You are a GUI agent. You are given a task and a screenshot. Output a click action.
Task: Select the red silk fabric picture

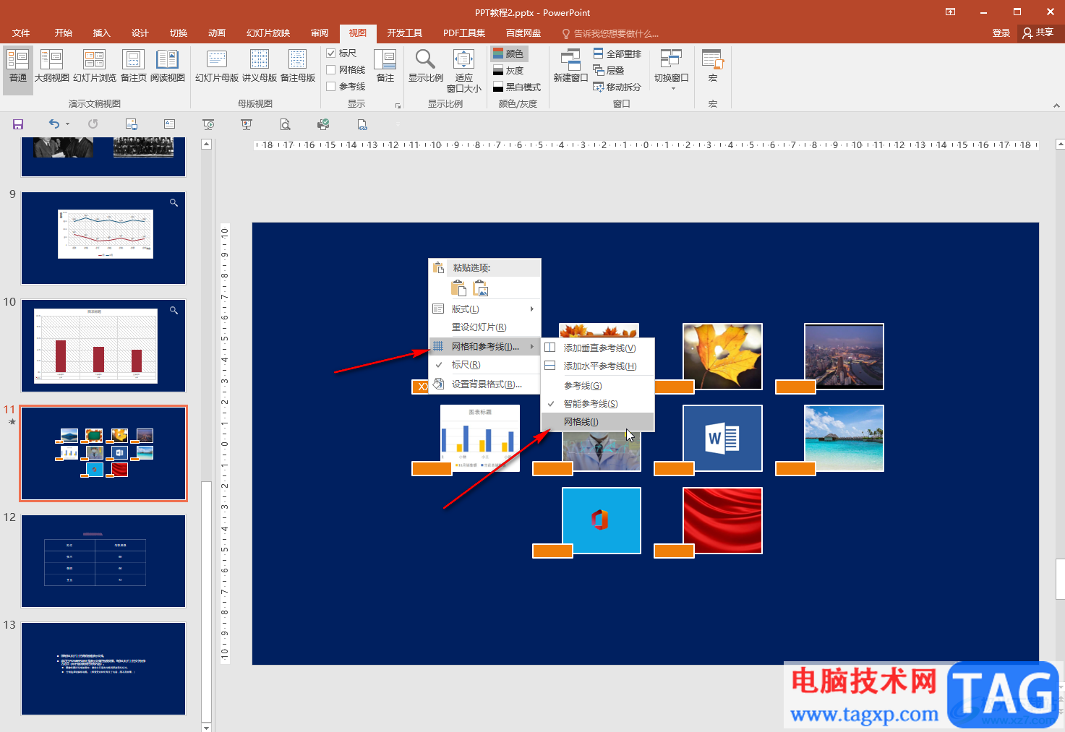coord(722,520)
